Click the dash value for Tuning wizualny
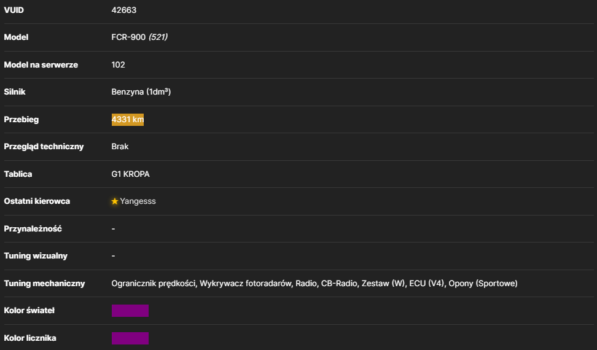 (113, 255)
